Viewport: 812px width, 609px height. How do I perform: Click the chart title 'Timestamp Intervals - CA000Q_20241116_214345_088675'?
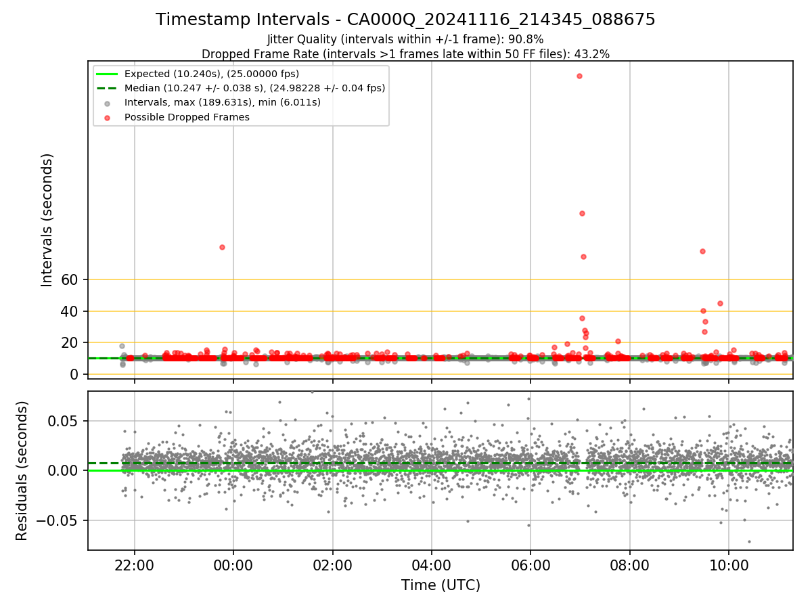tap(405, 20)
